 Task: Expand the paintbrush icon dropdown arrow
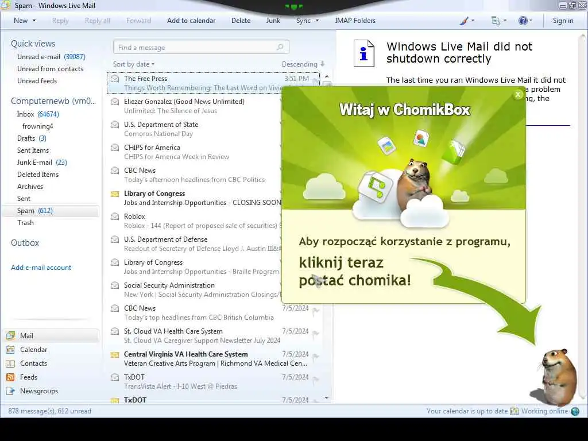[473, 21]
